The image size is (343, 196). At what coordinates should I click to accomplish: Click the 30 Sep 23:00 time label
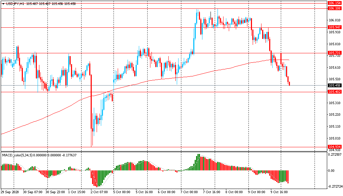pyautogui.click(x=55, y=192)
